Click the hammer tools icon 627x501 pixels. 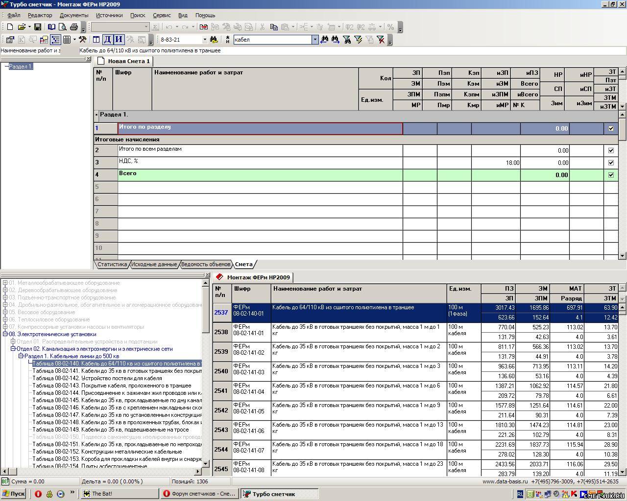pos(83,40)
